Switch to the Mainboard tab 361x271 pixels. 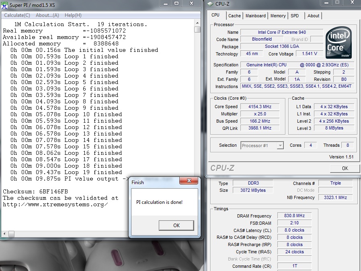(x=255, y=16)
